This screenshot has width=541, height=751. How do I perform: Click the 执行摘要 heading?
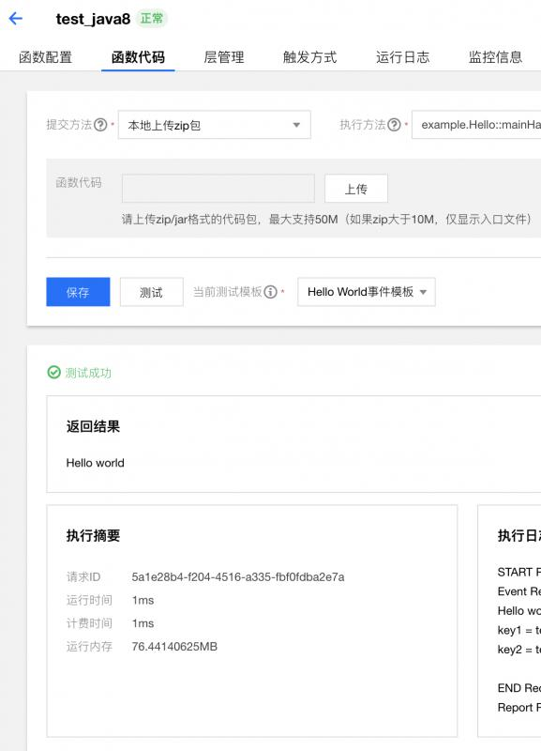(93, 535)
